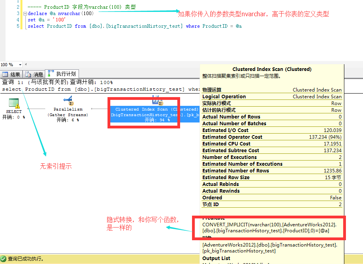
Task: Click the 'declare @a nvarchar(100)' code line
Action: 61,13
